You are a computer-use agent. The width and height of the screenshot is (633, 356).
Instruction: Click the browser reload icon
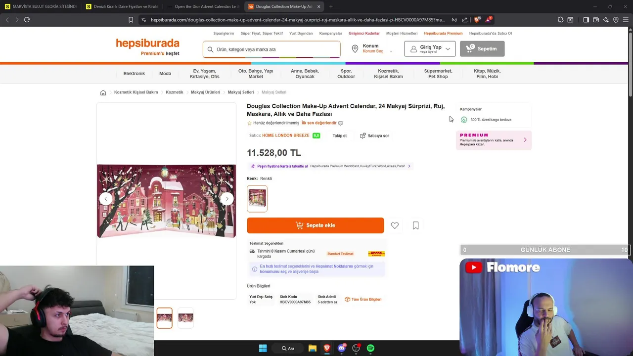coord(27,20)
